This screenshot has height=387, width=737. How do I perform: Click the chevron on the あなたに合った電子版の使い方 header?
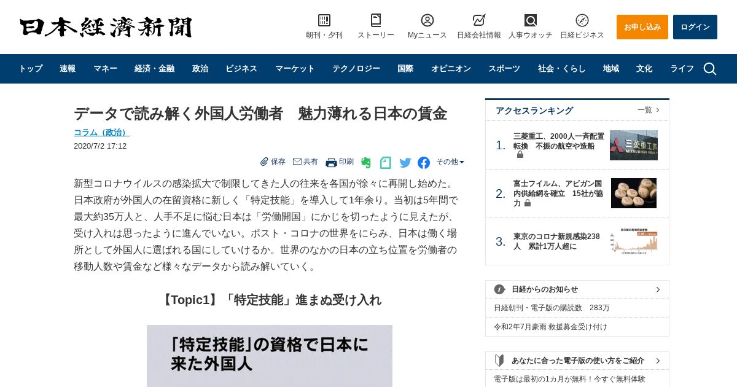pyautogui.click(x=658, y=361)
